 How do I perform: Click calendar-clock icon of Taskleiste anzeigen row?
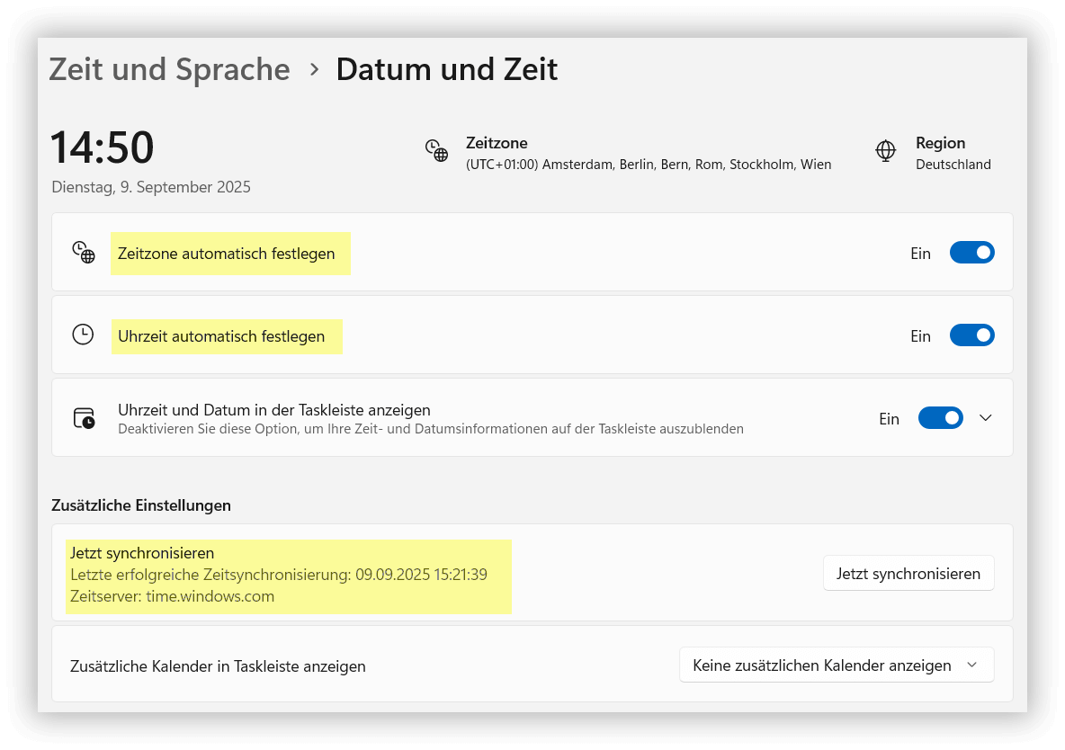85,418
